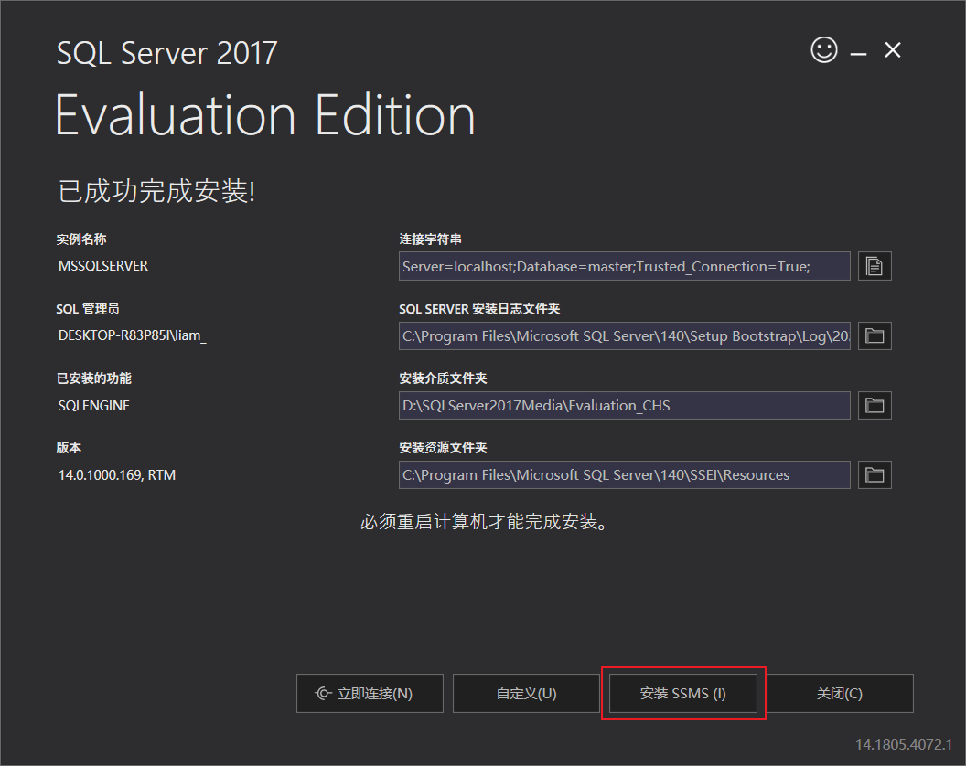Click the 已成功完成安装! heading
The width and height of the screenshot is (966, 766).
[156, 191]
